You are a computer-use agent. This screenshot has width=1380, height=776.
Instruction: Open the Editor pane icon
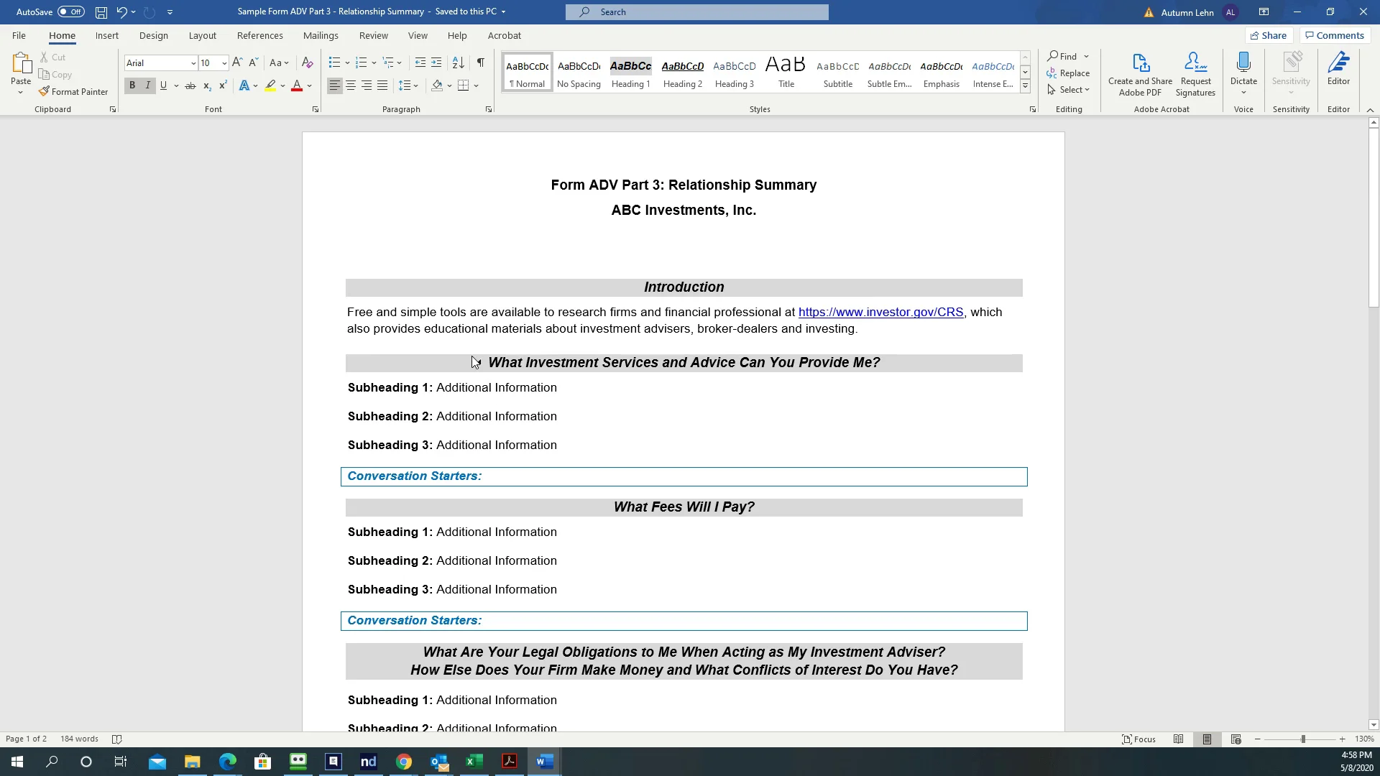tap(1338, 65)
